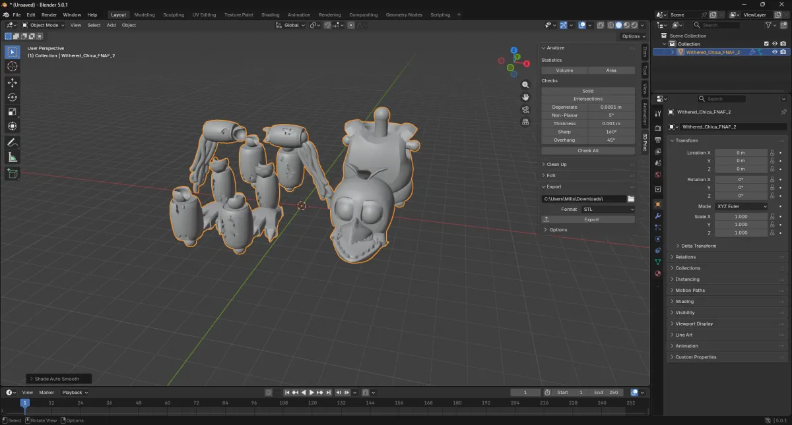This screenshot has width=792, height=425.
Task: Pick the Measure tool
Action: (13, 157)
